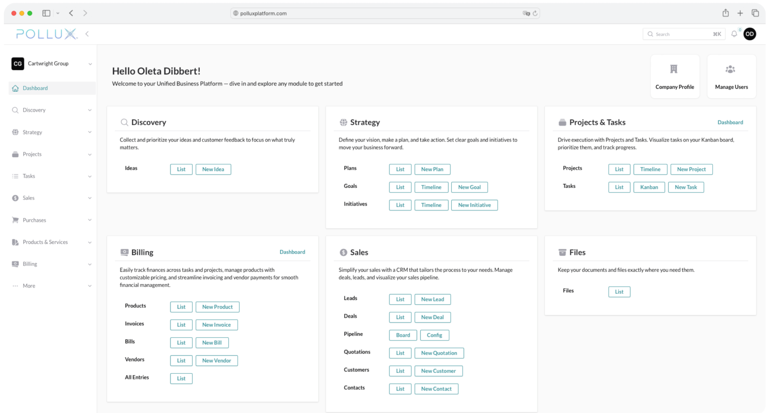The image size is (769, 413).
Task: Click the Safari sidebar toggle icon
Action: (46, 13)
